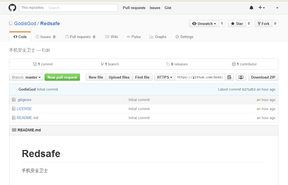The image size is (288, 185).
Task: Select the clone URL text field
Action: [x=200, y=77]
